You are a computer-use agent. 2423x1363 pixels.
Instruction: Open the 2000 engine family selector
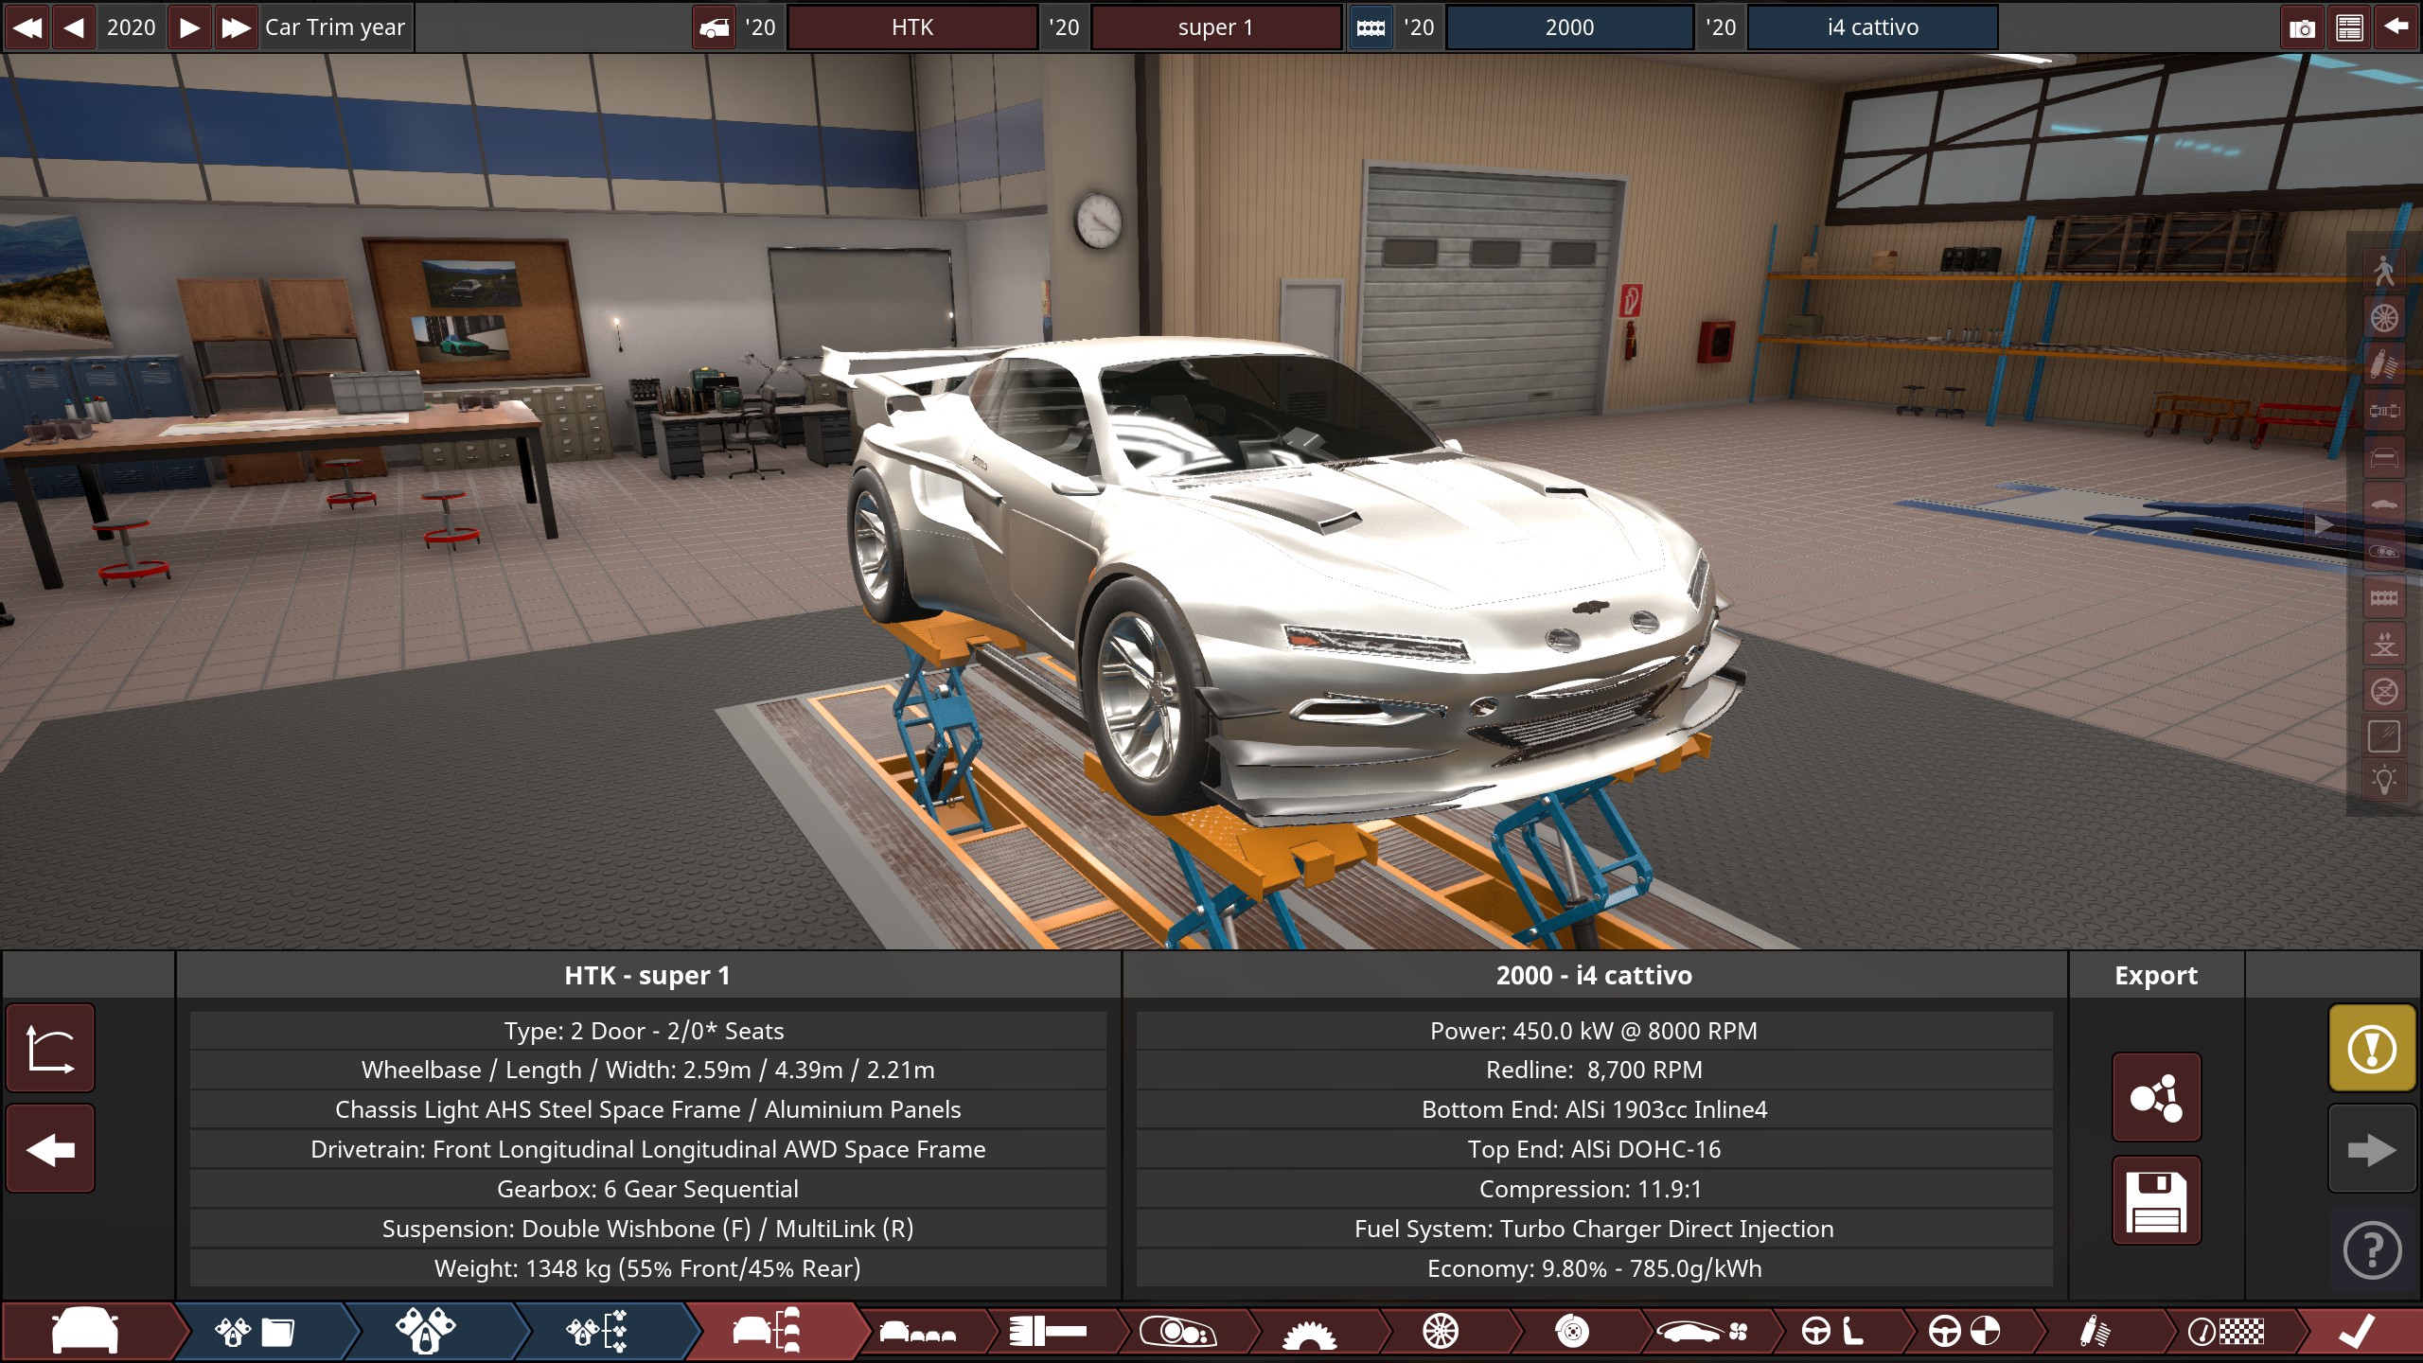tap(1569, 27)
